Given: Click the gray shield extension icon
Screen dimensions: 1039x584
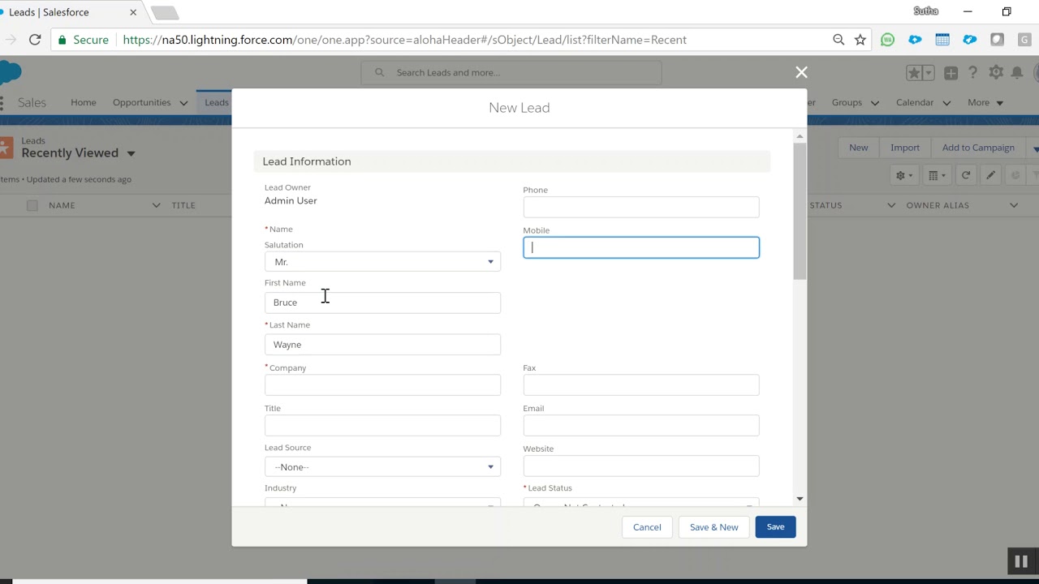Looking at the screenshot, I should point(997,40).
